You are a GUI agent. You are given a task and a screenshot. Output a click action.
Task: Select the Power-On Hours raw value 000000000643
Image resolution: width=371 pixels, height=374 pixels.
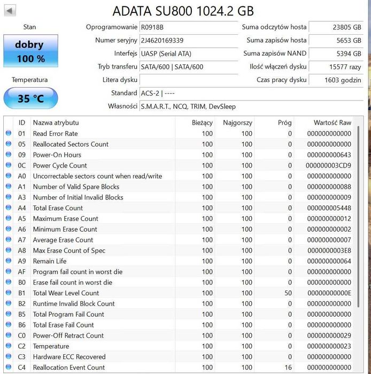(x=329, y=155)
